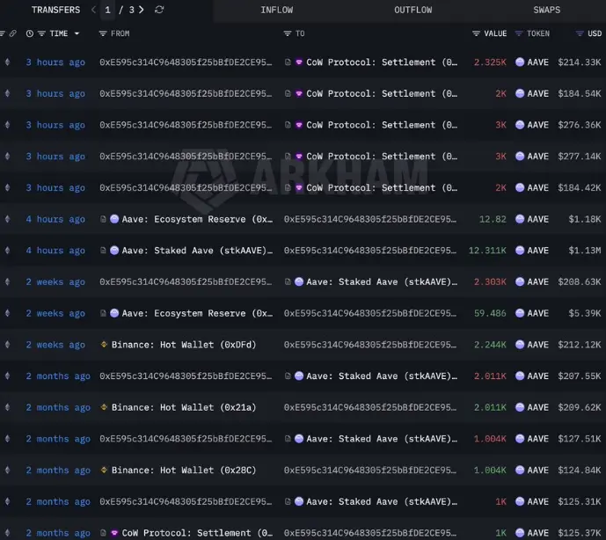Image resolution: width=606 pixels, height=540 pixels.
Task: Open Aave: Ecosystem Reserve in $1.18K row
Action: pyautogui.click(x=197, y=219)
